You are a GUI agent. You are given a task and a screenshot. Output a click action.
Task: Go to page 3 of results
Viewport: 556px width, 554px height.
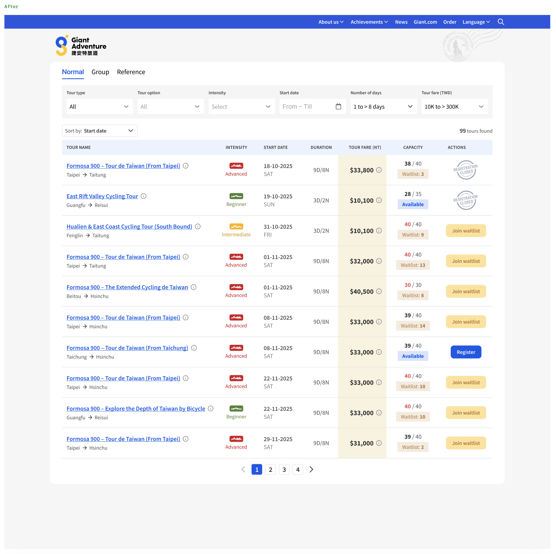click(284, 469)
